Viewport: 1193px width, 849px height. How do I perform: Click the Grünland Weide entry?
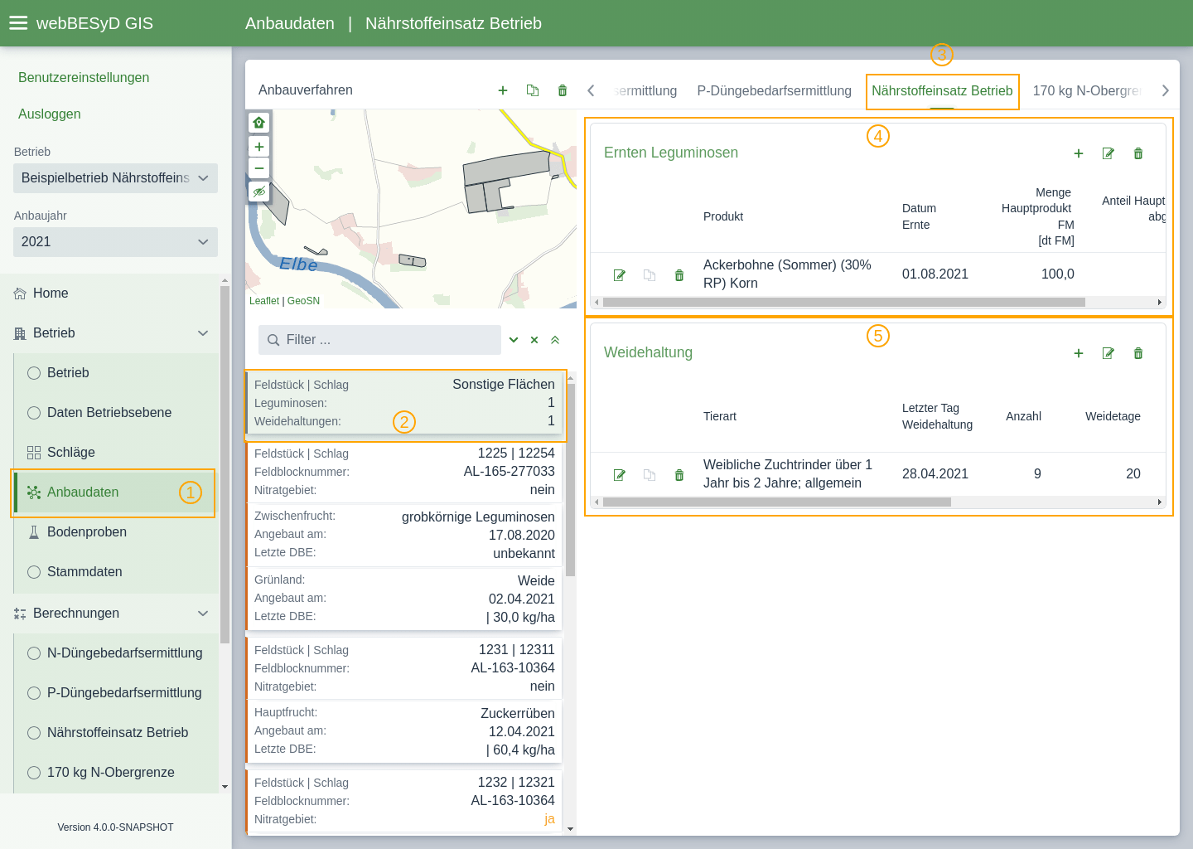404,599
